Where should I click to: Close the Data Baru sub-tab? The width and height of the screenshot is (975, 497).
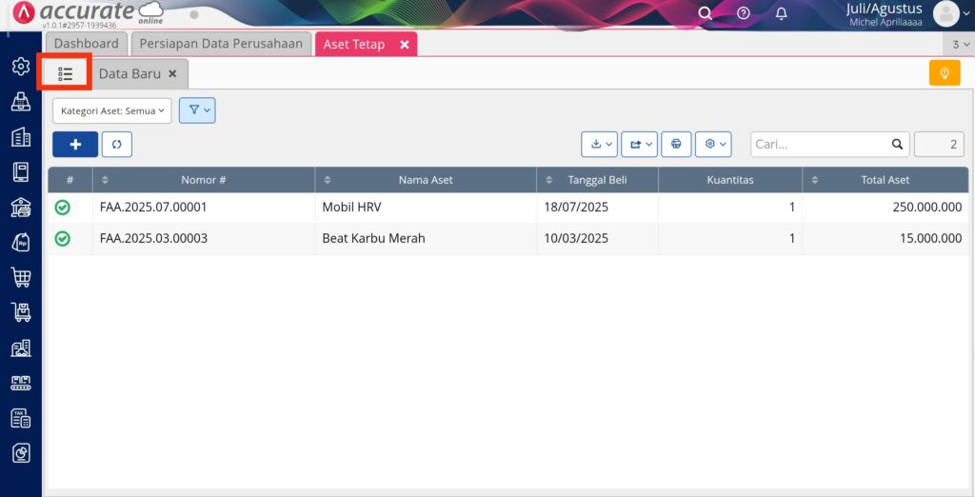[x=173, y=74]
